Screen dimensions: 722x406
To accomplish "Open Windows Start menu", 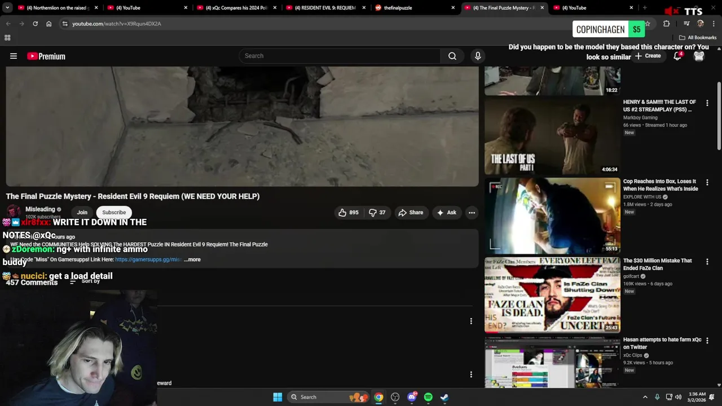I will coord(278,397).
